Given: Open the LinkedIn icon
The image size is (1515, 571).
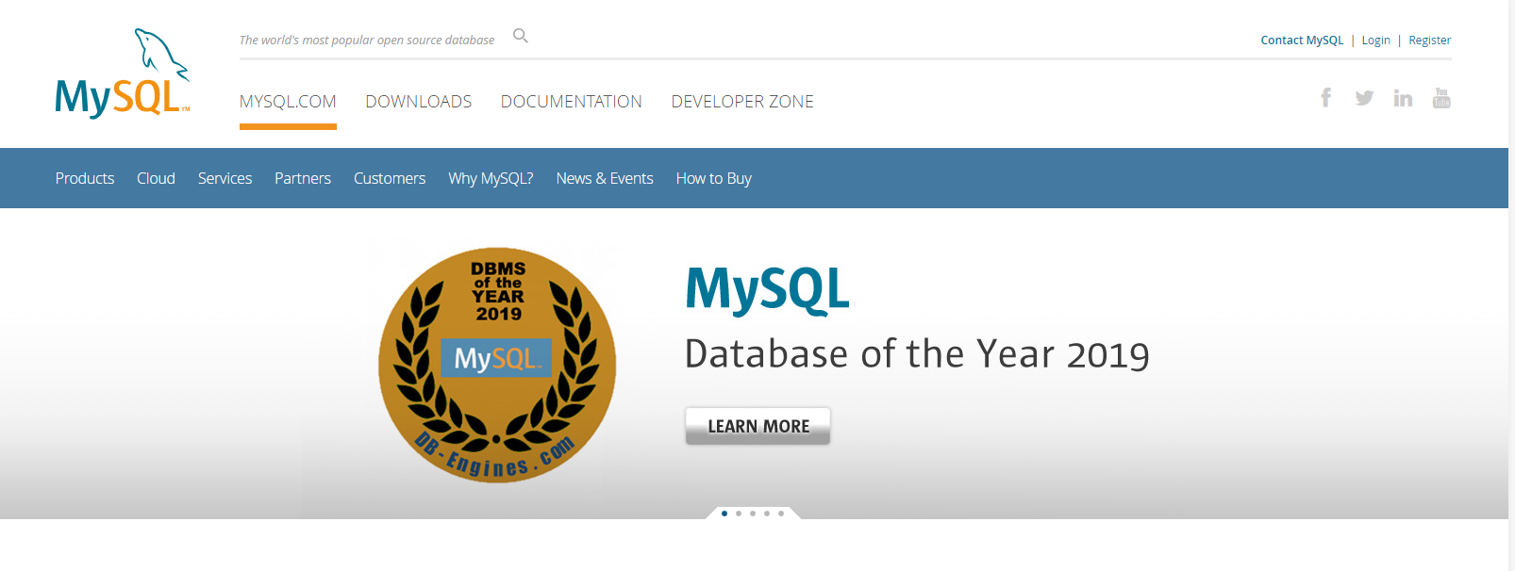Looking at the screenshot, I should click(x=1403, y=98).
